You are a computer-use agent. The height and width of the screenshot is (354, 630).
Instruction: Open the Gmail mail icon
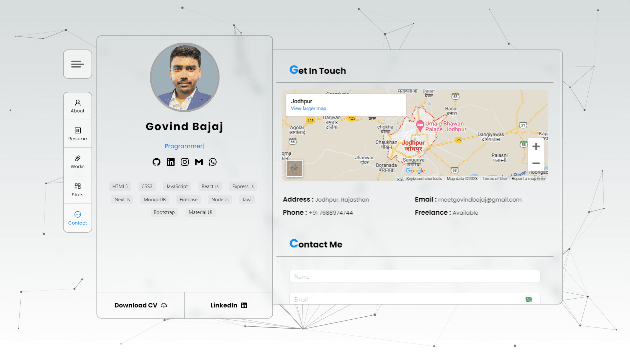tap(199, 162)
